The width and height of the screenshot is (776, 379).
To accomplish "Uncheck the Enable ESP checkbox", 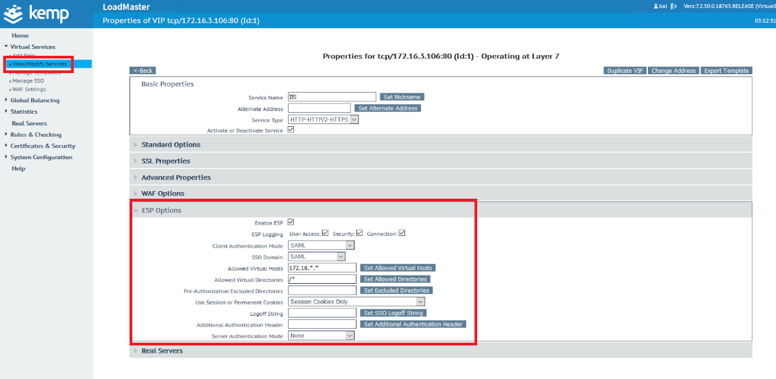I will 291,223.
